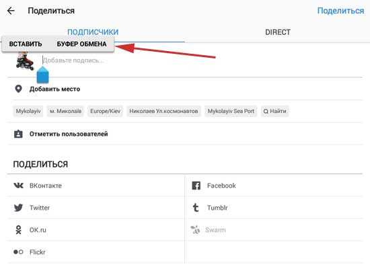Tap the blue Поделиться button

point(340,11)
